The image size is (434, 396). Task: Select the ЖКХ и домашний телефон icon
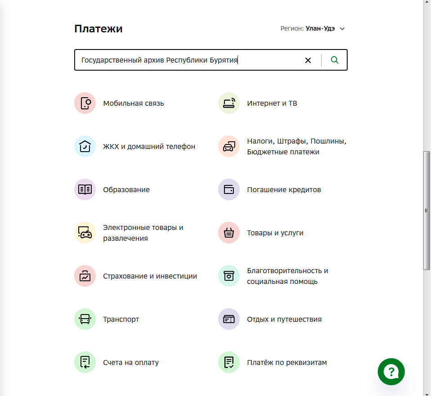click(85, 147)
